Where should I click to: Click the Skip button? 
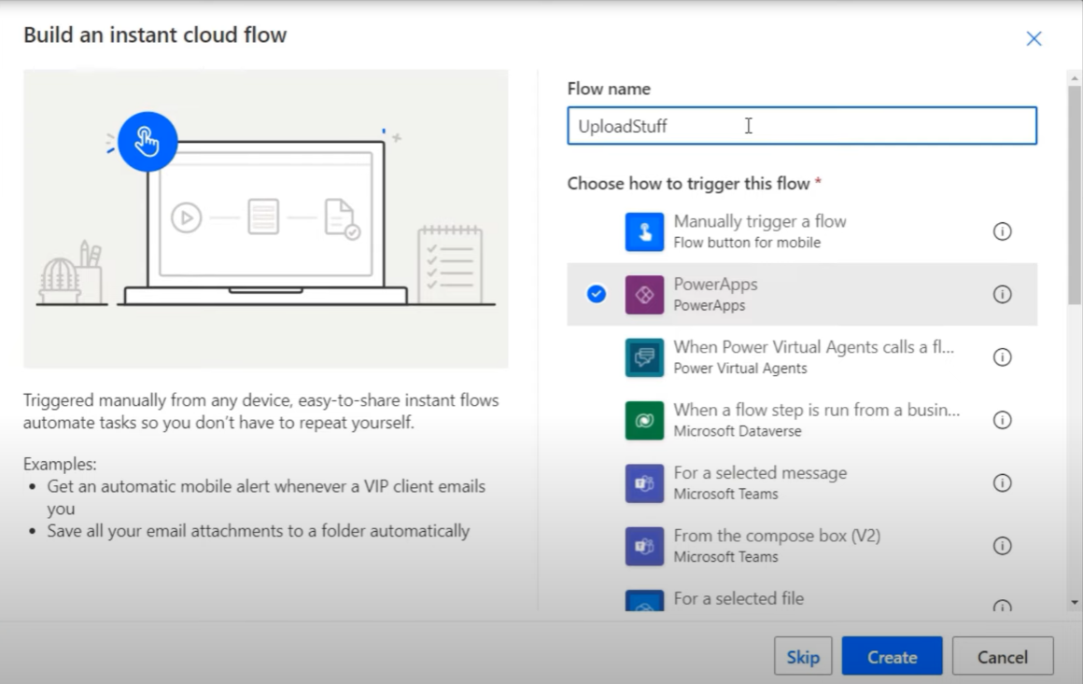pyautogui.click(x=803, y=656)
